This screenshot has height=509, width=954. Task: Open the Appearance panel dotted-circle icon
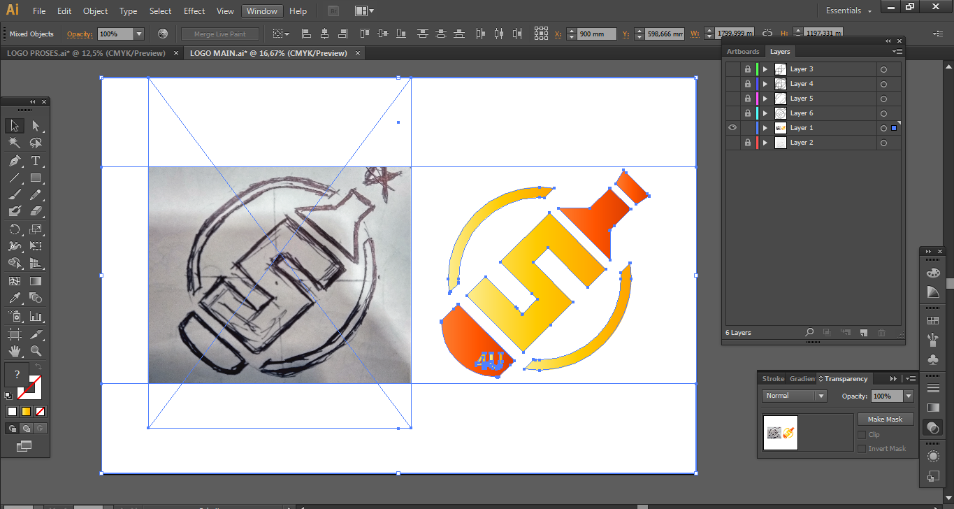pyautogui.click(x=932, y=456)
